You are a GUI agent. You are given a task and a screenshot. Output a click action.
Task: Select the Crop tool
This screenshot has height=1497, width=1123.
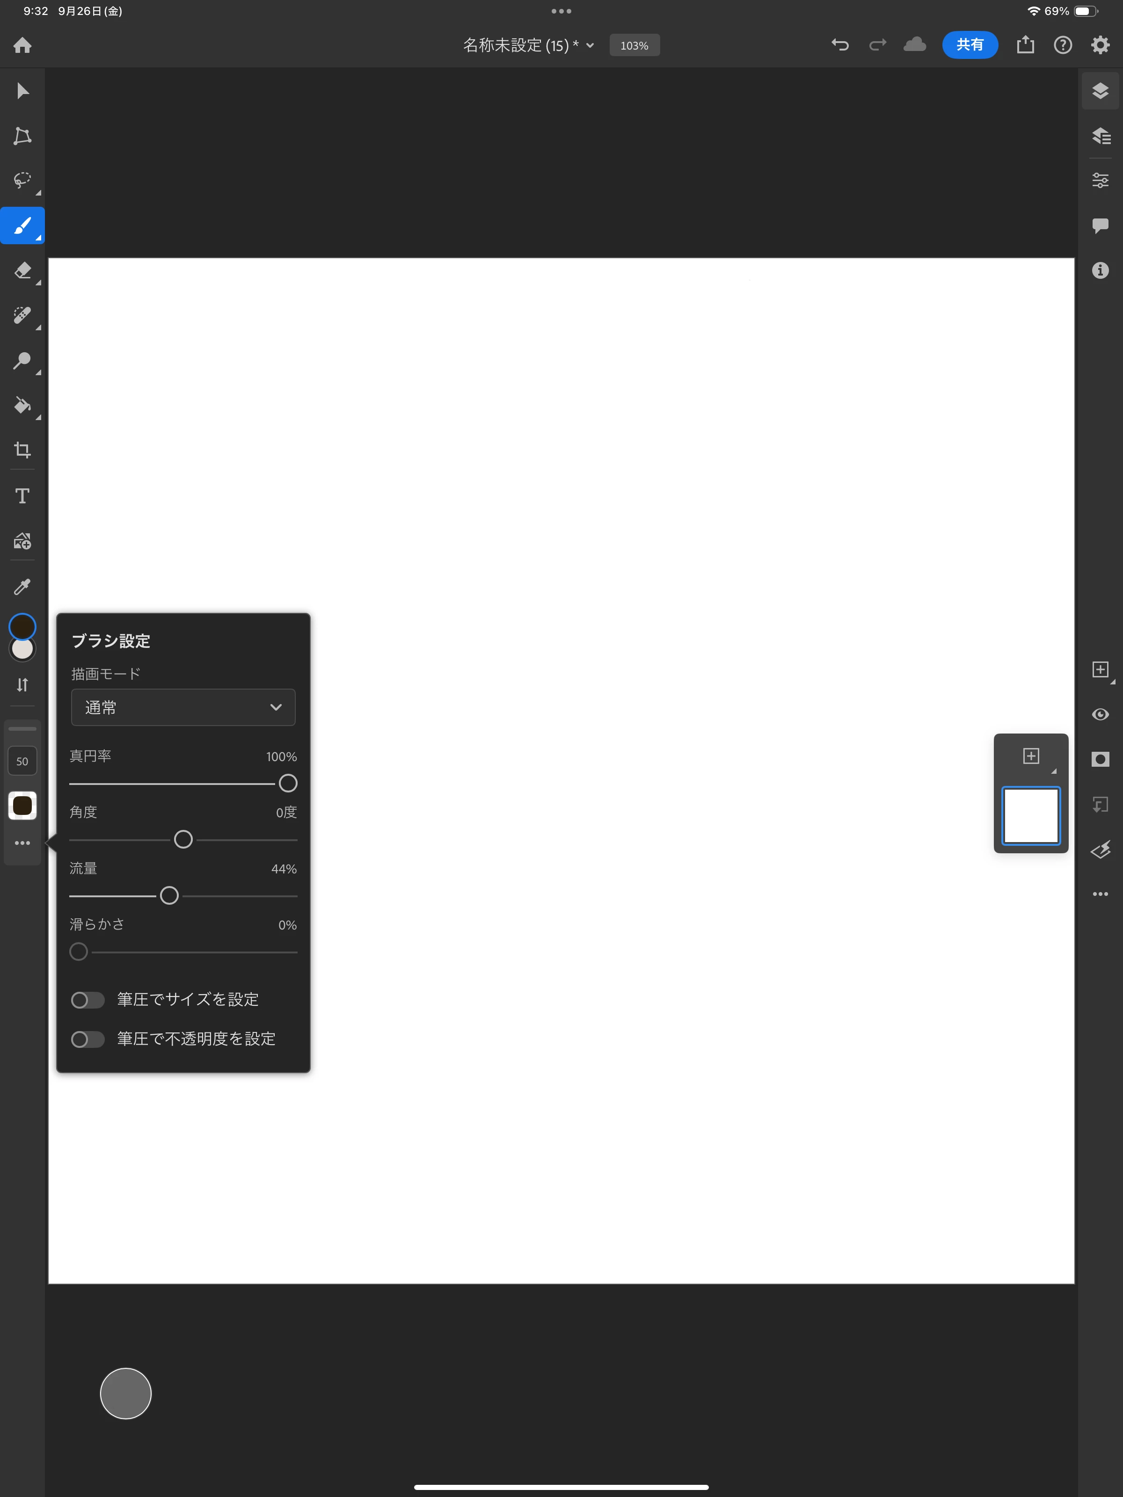click(x=22, y=450)
